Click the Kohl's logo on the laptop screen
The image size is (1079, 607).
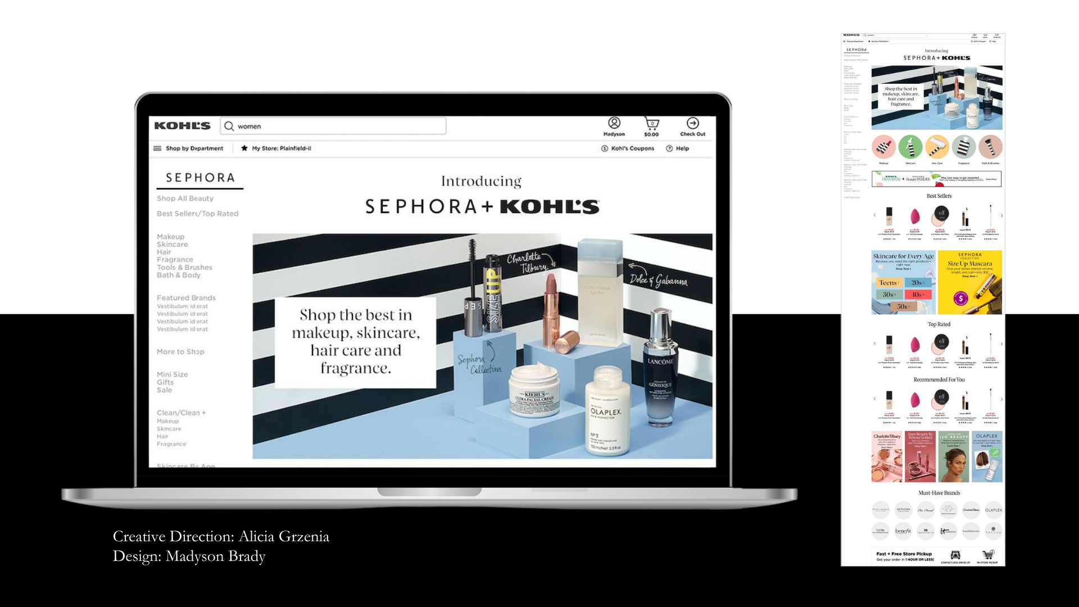(x=182, y=126)
